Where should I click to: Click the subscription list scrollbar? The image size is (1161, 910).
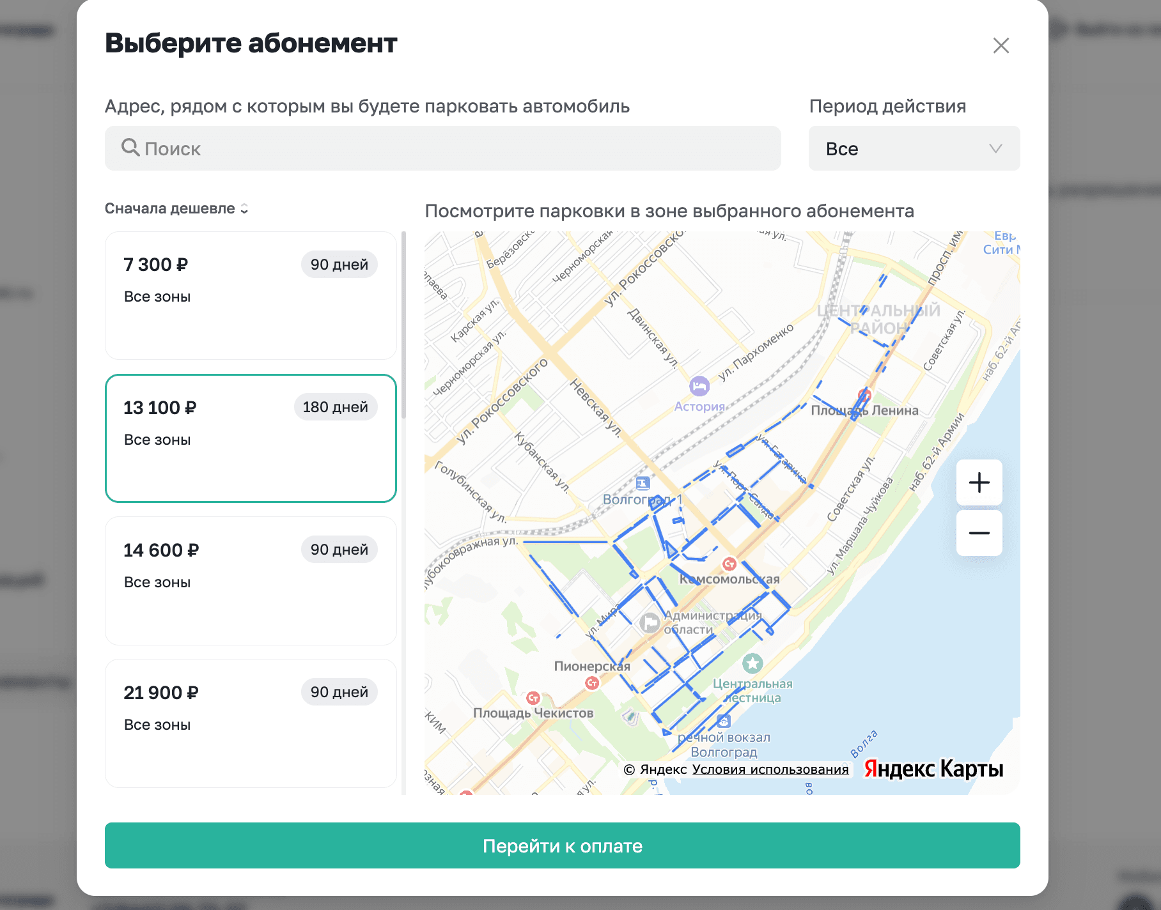pos(403,326)
